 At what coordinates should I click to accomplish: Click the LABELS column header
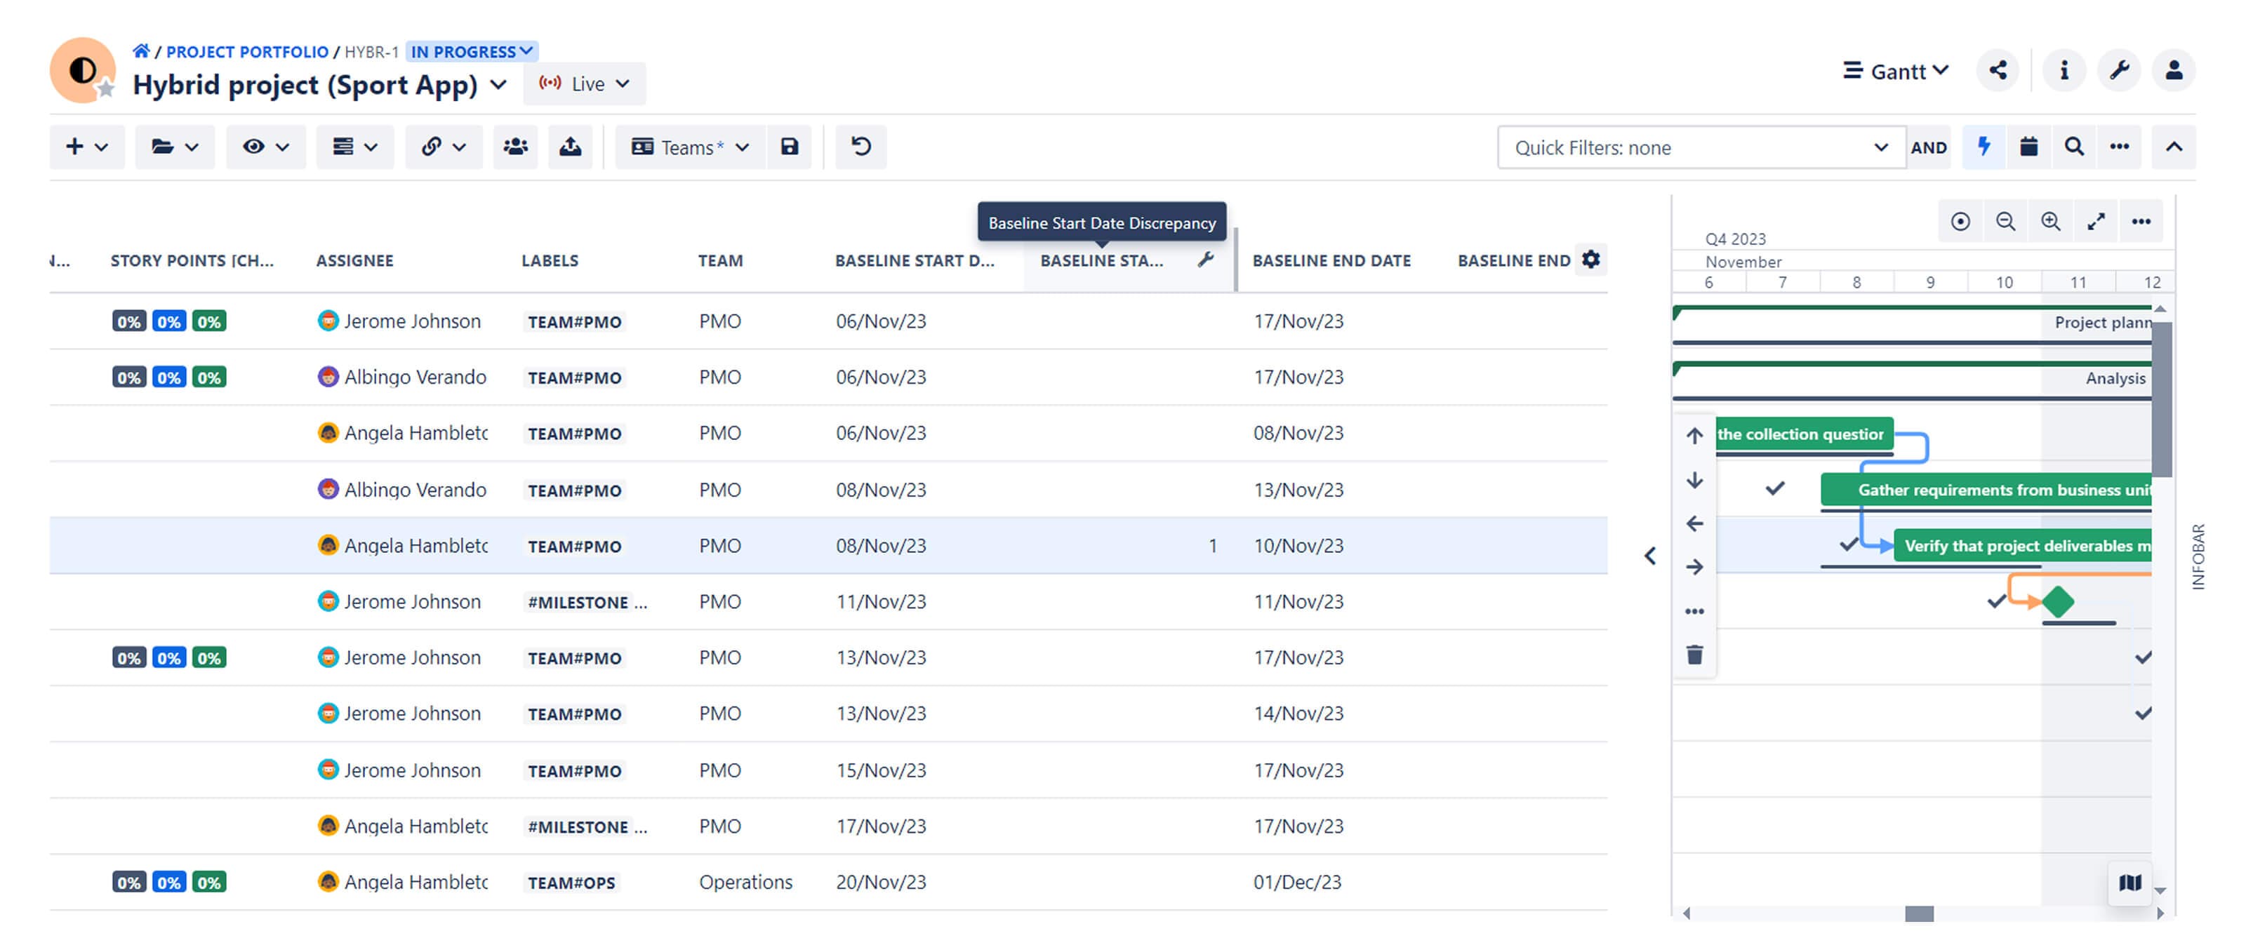pyautogui.click(x=550, y=260)
